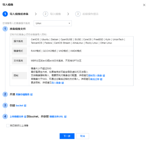
Task: Close the 导入镜像 dialog with X
Action: point(144,5)
